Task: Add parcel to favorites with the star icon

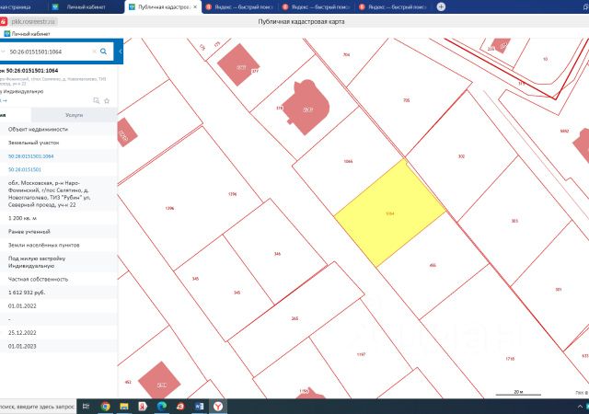Action: point(107,100)
